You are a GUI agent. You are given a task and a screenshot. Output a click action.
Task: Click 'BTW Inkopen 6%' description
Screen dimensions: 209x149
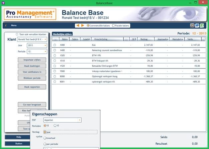pos(100,61)
